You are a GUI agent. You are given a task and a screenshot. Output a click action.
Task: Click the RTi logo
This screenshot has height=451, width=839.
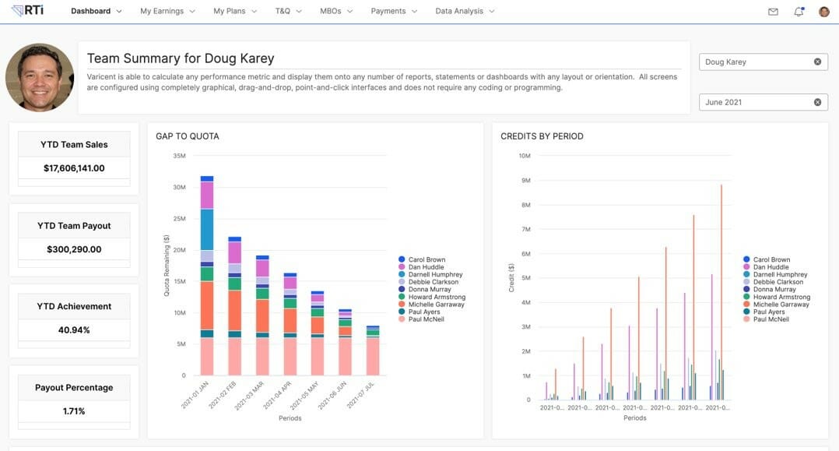pyautogui.click(x=28, y=11)
